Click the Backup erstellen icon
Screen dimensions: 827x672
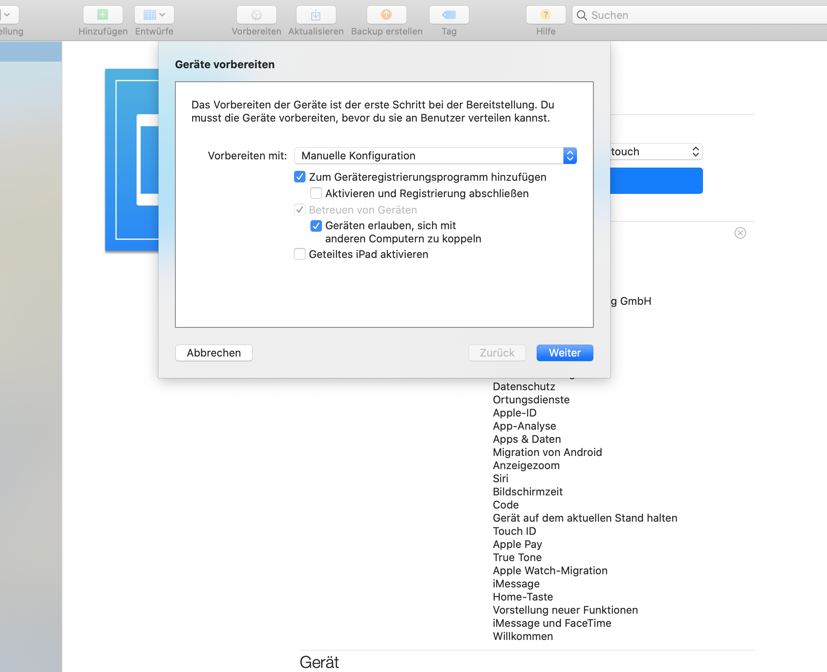386,15
